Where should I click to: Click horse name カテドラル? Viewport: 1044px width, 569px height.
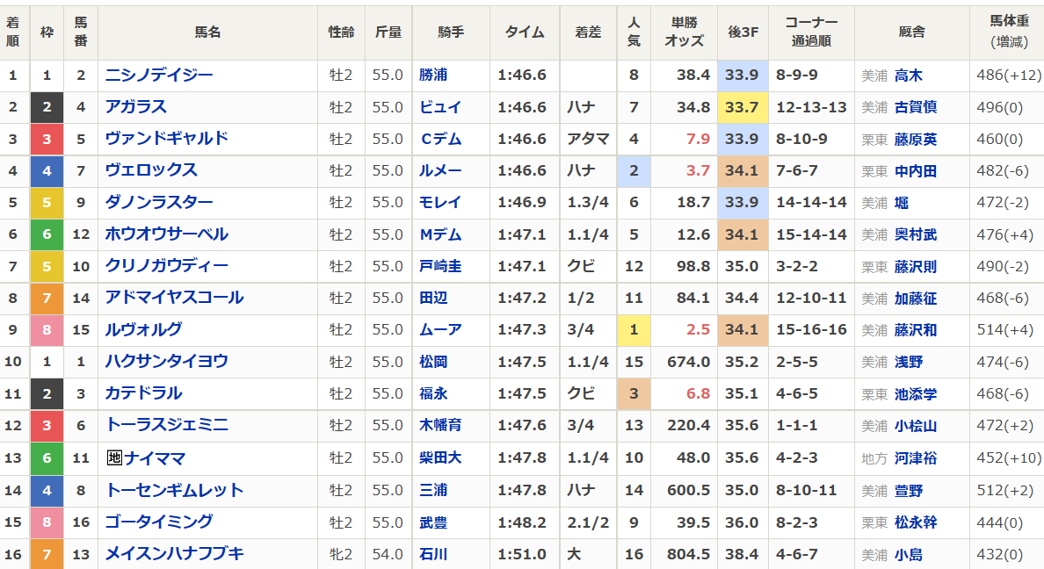tap(144, 393)
